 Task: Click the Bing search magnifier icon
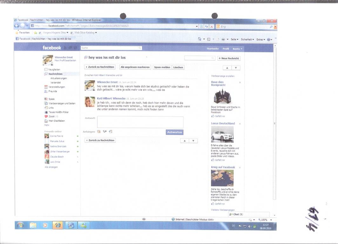pyautogui.click(x=271, y=27)
